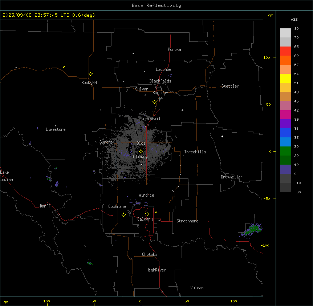Select the pink 42-45 dBZ swatch
The height and width of the screenshot is (306, 313).
(285, 106)
